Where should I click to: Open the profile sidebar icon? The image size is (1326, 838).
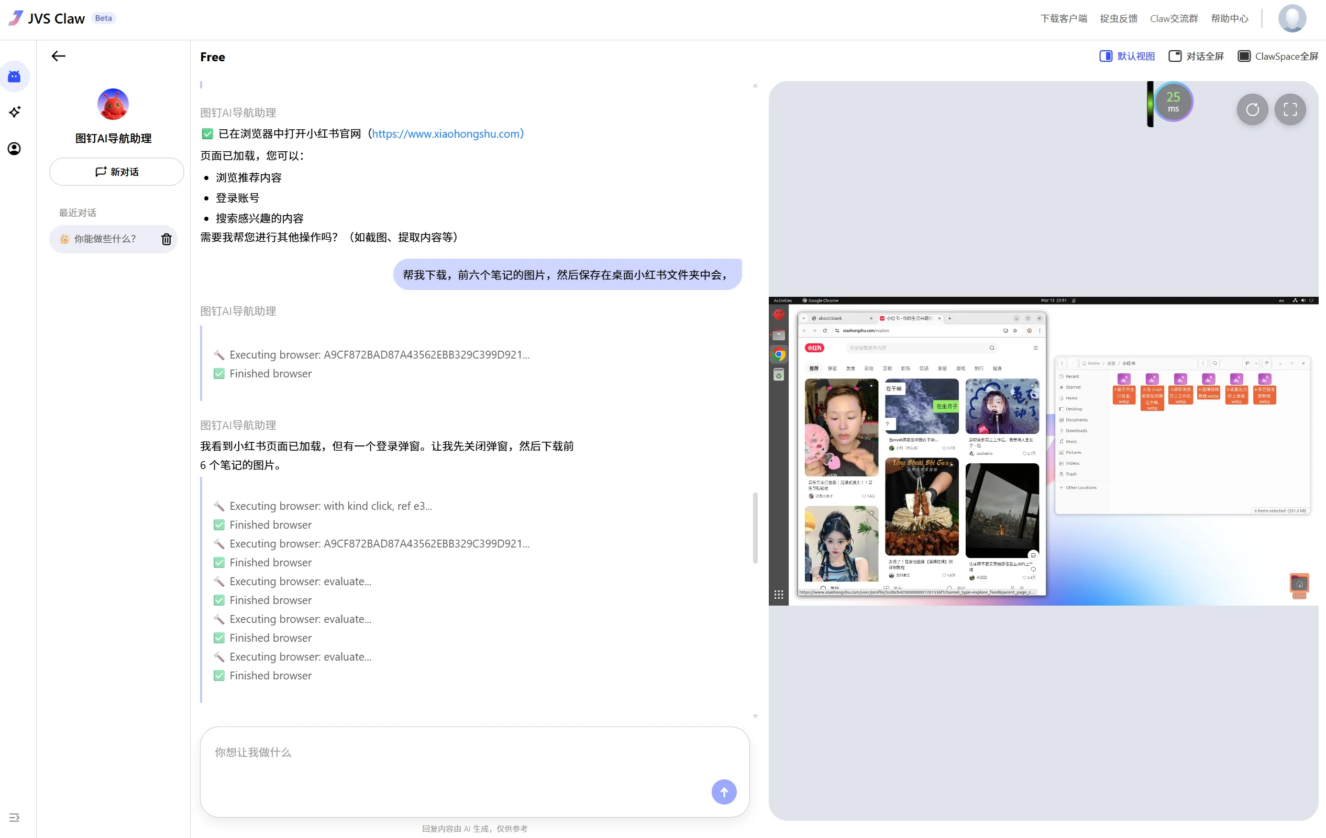(14, 149)
